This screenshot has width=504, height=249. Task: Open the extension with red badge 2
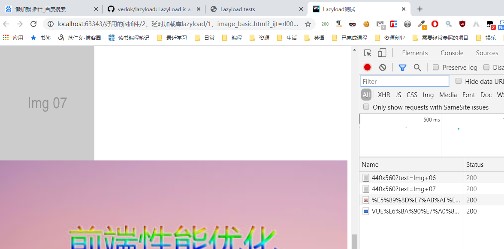[490, 24]
